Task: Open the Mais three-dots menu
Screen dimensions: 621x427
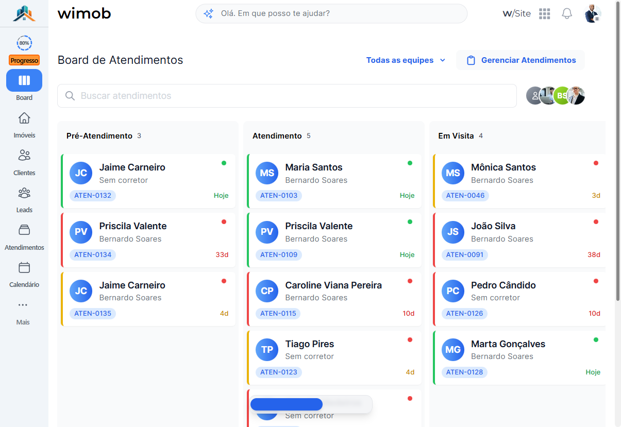Action: coord(23,305)
